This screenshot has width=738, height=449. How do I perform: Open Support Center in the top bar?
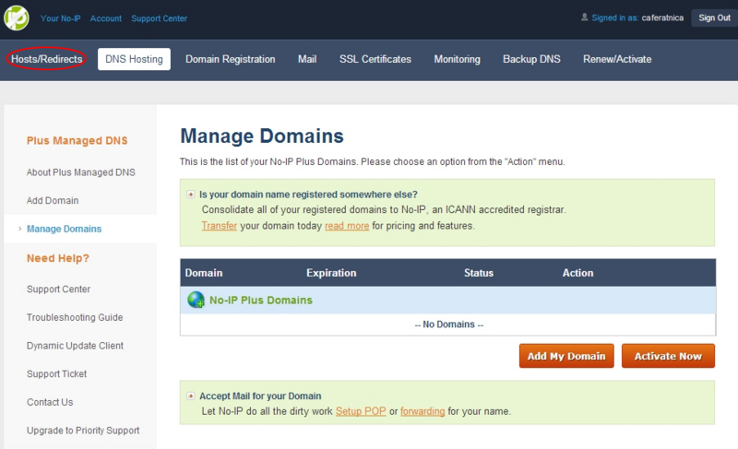159,18
